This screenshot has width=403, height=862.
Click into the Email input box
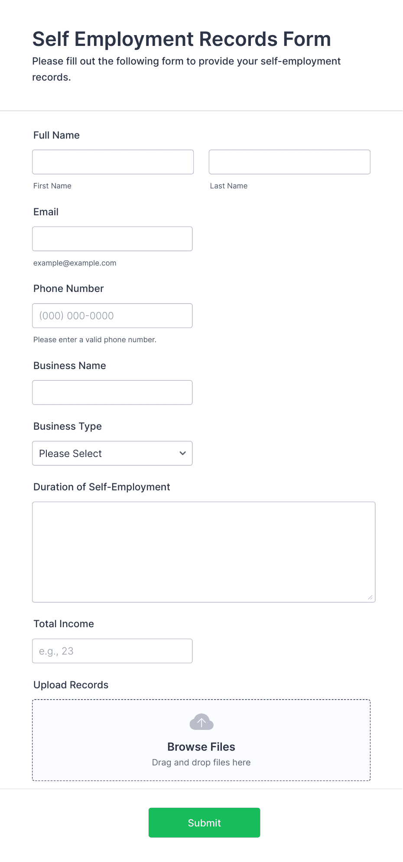pos(112,239)
